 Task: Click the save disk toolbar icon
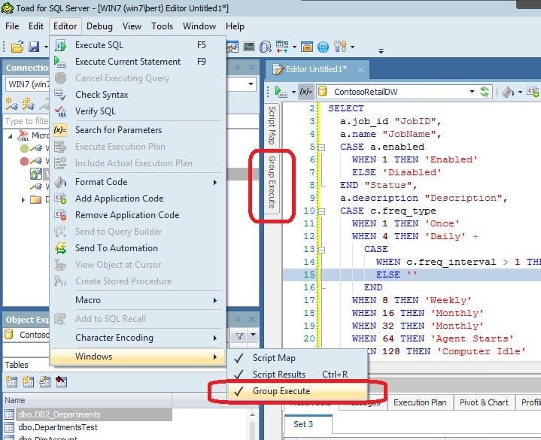point(33,47)
